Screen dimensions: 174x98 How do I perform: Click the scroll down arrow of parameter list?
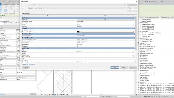136,62
